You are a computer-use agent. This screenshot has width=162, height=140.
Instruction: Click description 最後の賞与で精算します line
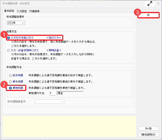point(61,82)
